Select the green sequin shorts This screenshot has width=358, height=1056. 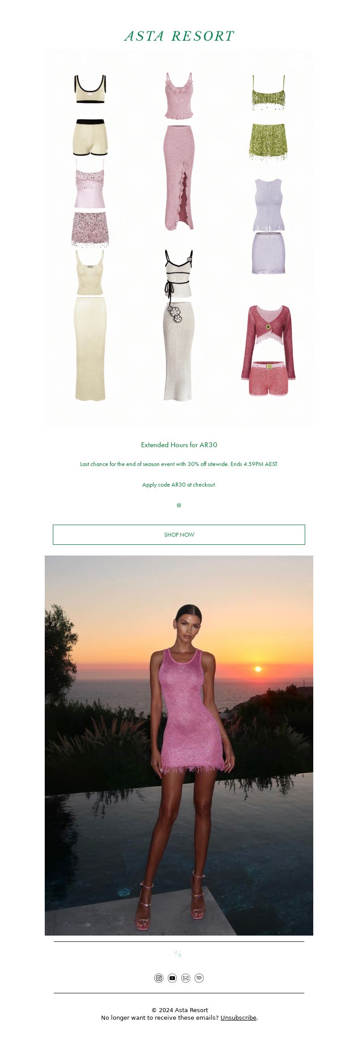pyautogui.click(x=268, y=142)
